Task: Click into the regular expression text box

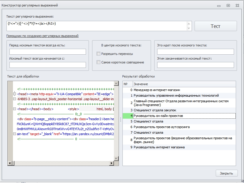Action: tap(97, 26)
